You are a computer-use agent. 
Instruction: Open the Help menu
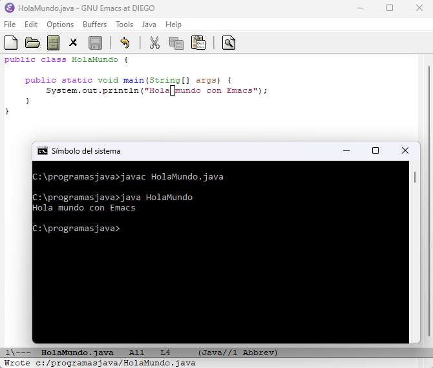pos(173,25)
